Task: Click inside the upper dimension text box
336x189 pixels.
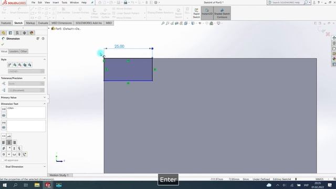Action: (x=26, y=112)
